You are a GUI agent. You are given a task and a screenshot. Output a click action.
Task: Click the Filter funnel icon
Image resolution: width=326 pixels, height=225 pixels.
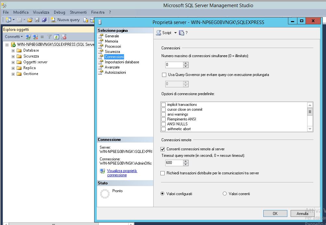(x=49, y=37)
